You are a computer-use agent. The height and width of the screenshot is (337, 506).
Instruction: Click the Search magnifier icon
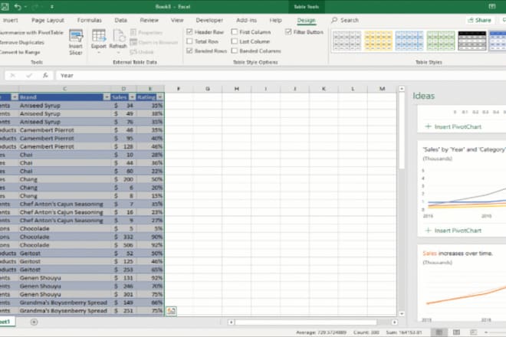pyautogui.click(x=334, y=20)
